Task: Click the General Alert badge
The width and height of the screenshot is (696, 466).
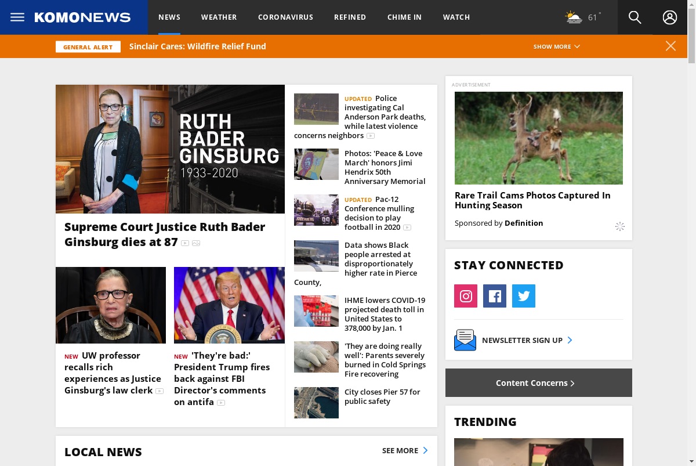Action: point(88,47)
